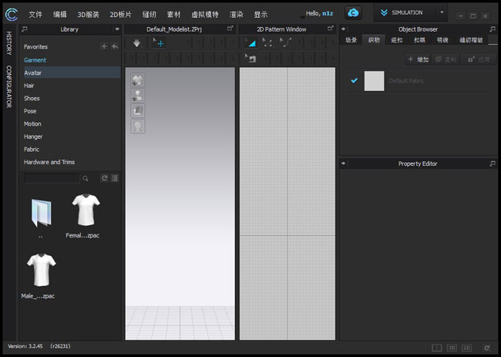Viewport: 501px width, 357px height.
Task: Select the Edit Curvature tool in 2D toolbar
Action: 285,42
